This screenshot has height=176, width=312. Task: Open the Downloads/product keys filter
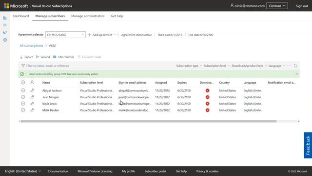point(249,66)
